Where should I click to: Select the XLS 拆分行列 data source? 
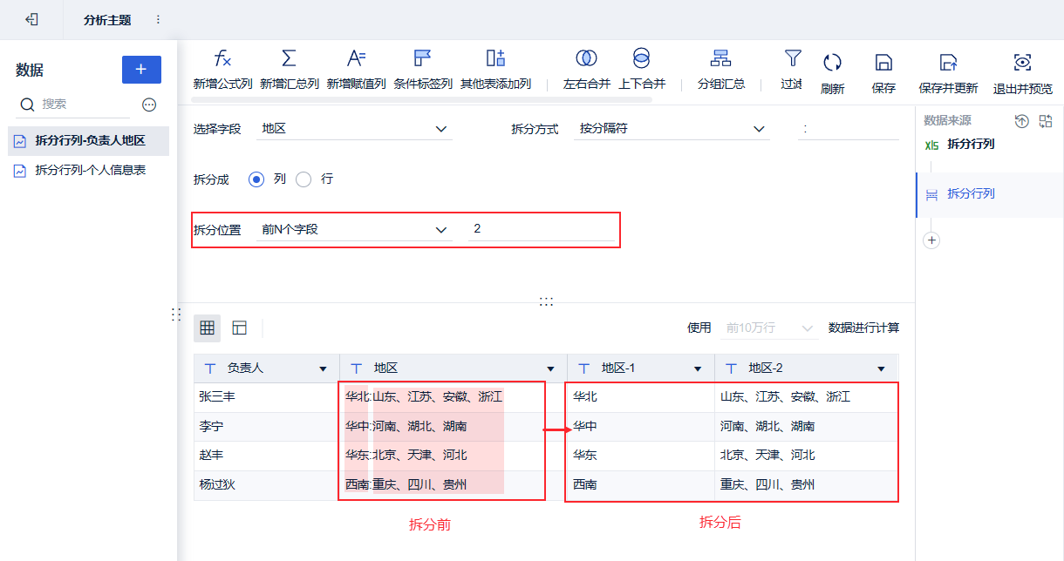[x=959, y=145]
